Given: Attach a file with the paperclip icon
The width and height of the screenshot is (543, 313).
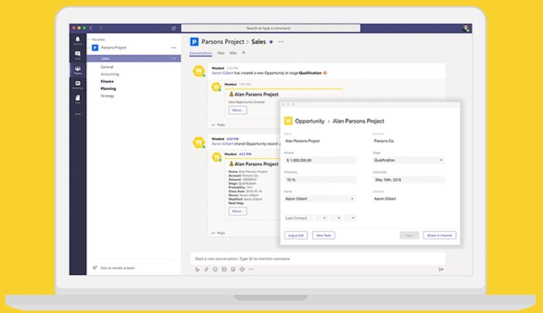Looking at the screenshot, I should (206, 270).
